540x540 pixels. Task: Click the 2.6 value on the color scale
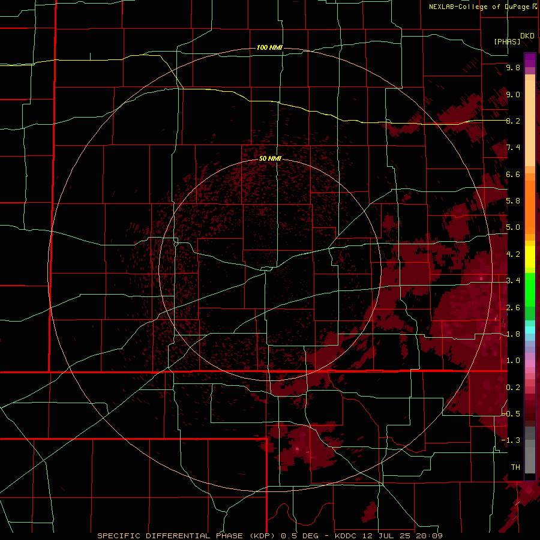[x=513, y=308]
